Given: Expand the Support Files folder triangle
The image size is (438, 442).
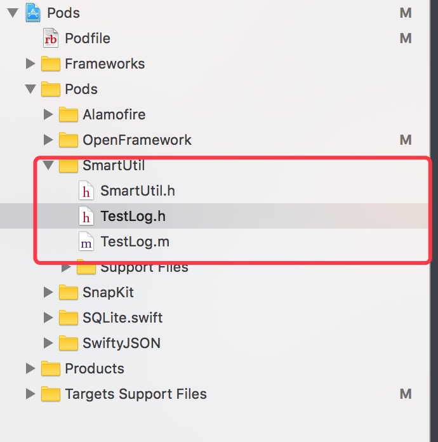Looking at the screenshot, I should (x=66, y=267).
